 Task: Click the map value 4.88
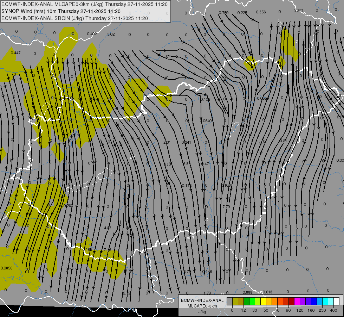pyautogui.click(x=108, y=228)
